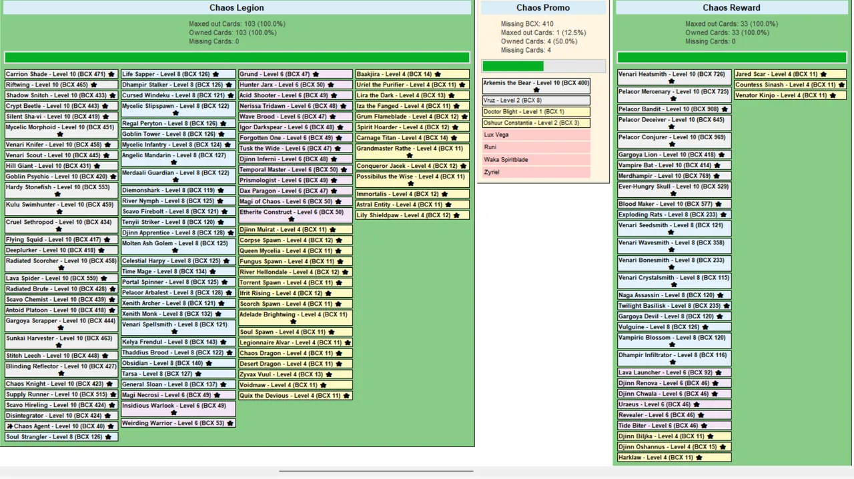This screenshot has height=479, width=854.
Task: Click the Sunkai Harvester card row
Action: [61, 342]
